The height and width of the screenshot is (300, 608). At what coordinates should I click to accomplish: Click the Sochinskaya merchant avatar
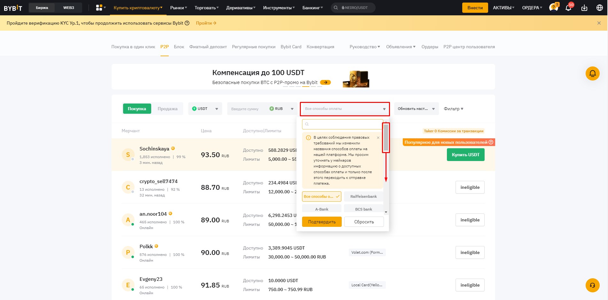click(x=128, y=155)
